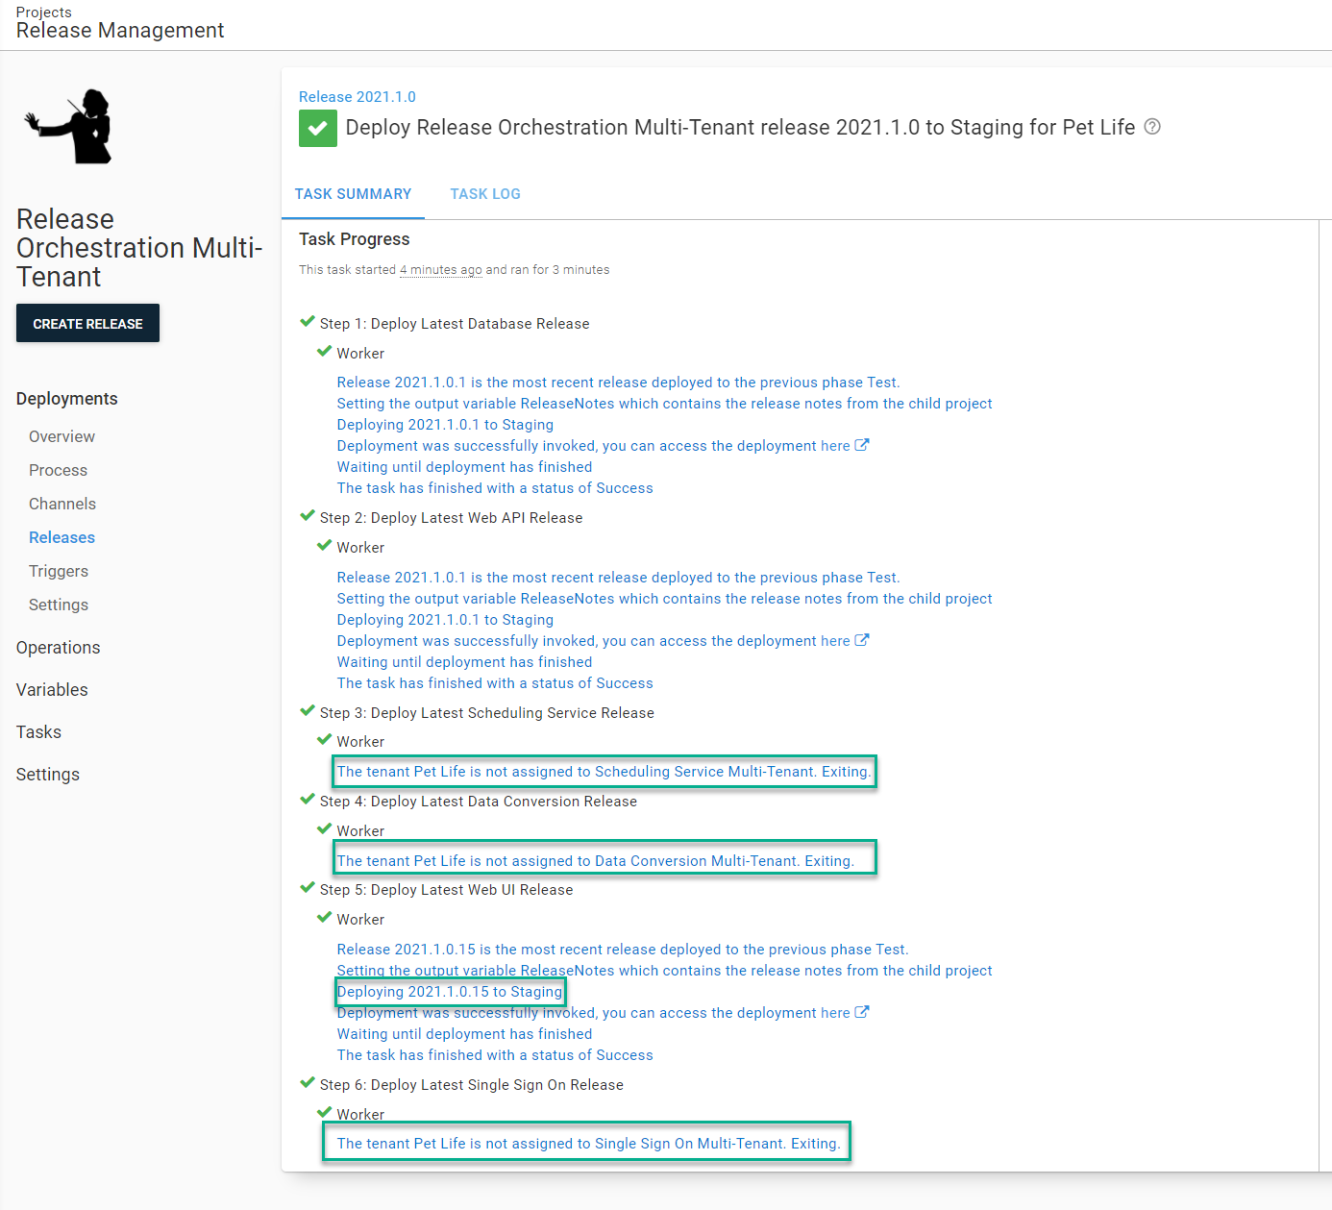Expand Worker under Step 4 Data Conversion
Screen dimensions: 1332x1210
pos(360,831)
